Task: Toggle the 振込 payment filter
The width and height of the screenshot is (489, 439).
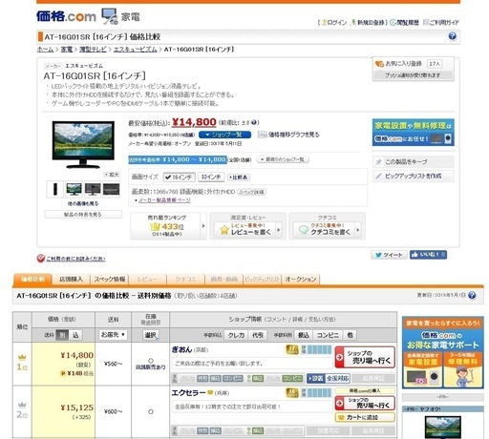Action: (x=304, y=335)
